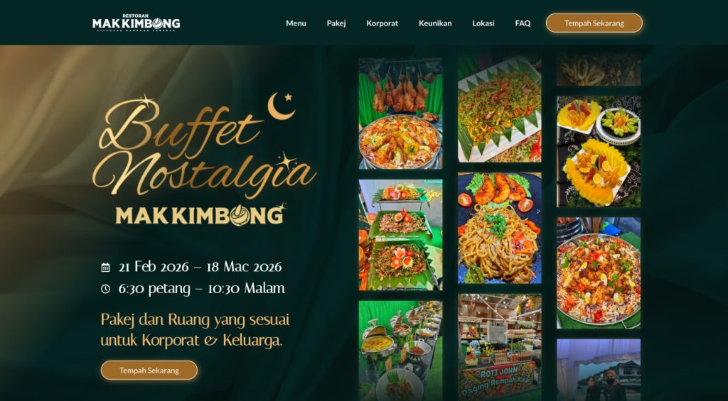Open the Menu navigation link

[296, 23]
